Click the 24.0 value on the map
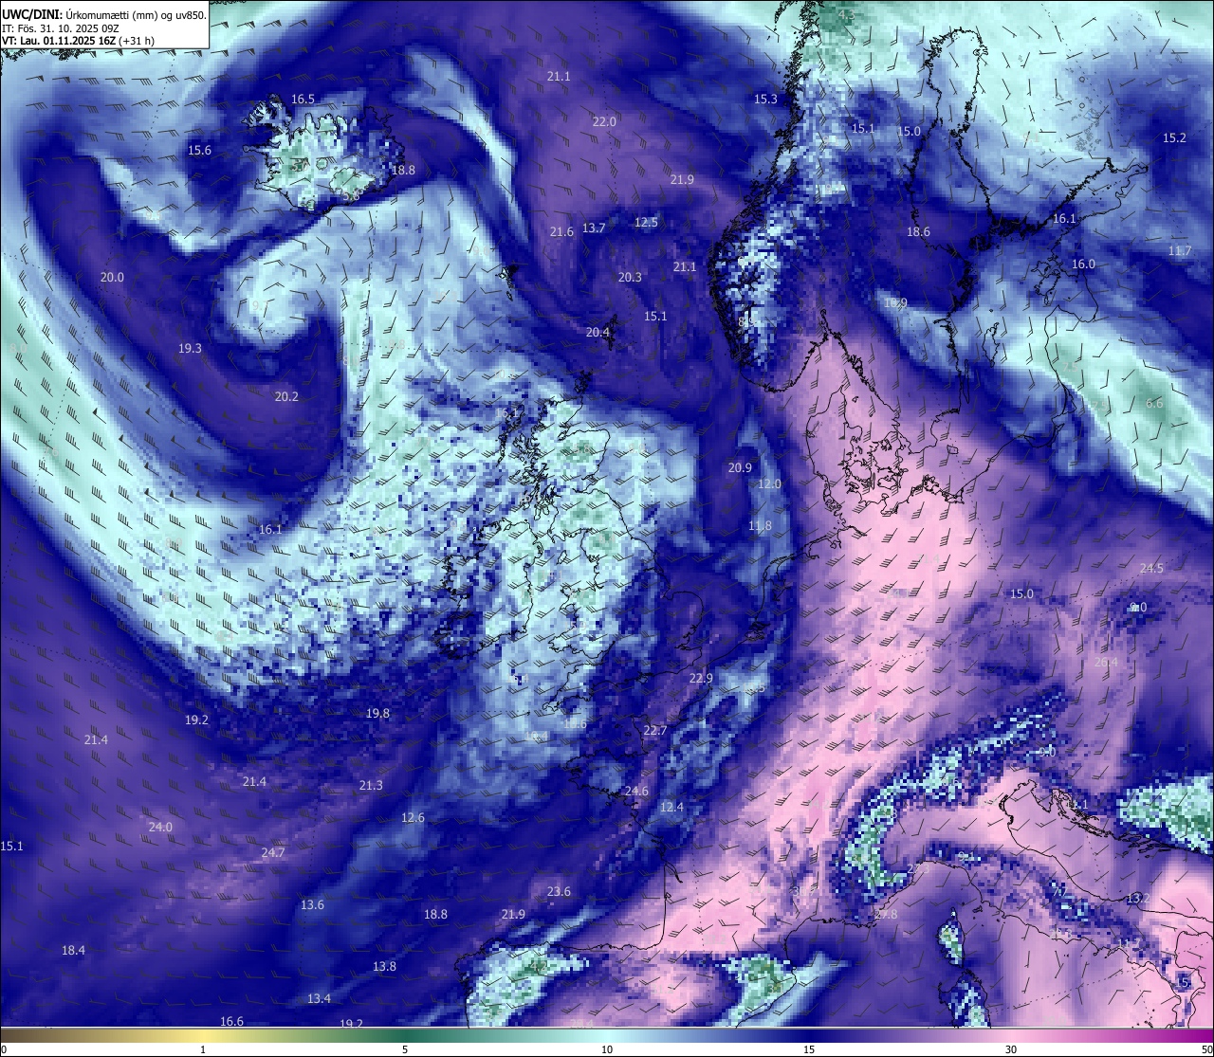Screen dimensions: 1214x1057 160,828
